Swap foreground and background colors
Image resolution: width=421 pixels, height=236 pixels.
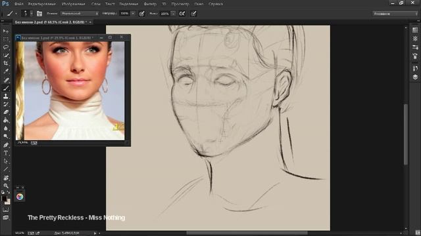coord(9,192)
